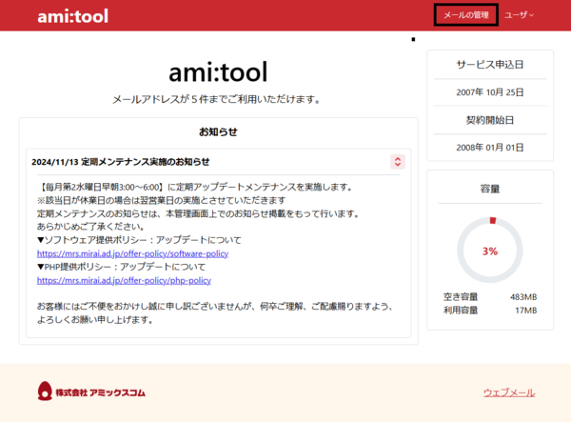Open the php-policy link
The width and height of the screenshot is (571, 422).
click(124, 281)
